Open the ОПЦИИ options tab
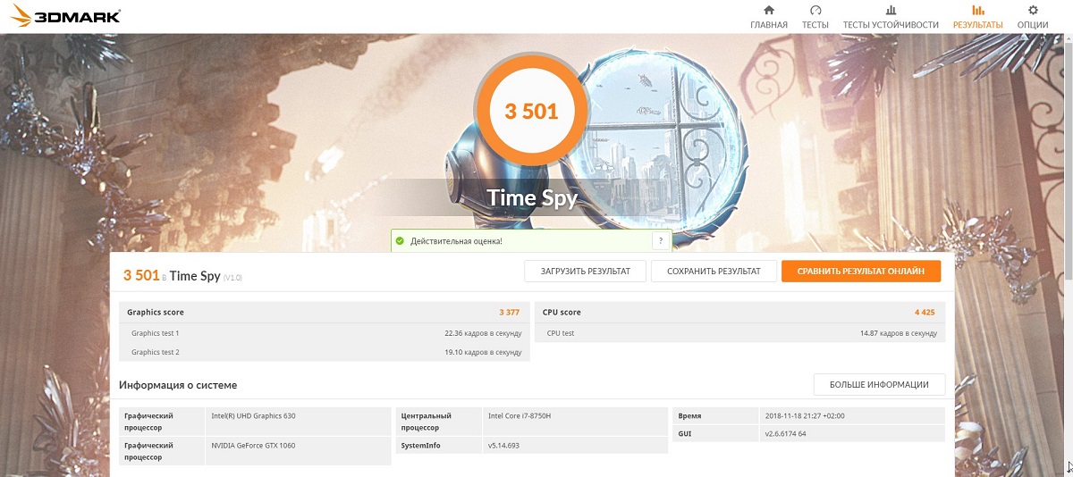This screenshot has height=477, width=1073. click(1033, 16)
